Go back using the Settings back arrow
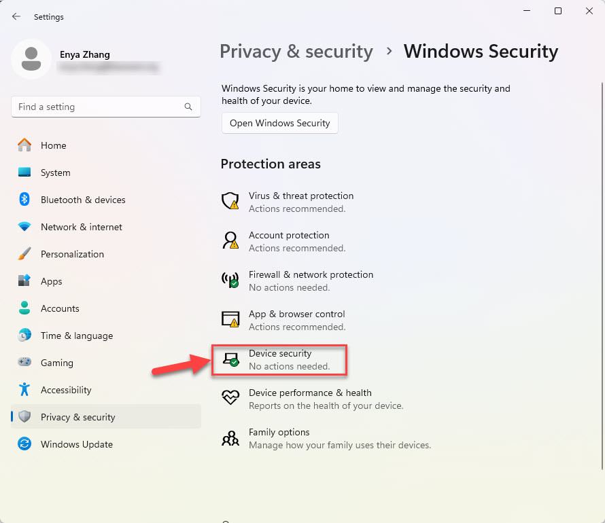Viewport: 605px width, 523px height. tap(16, 16)
